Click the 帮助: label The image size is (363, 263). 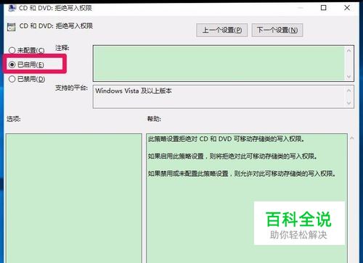coord(154,119)
